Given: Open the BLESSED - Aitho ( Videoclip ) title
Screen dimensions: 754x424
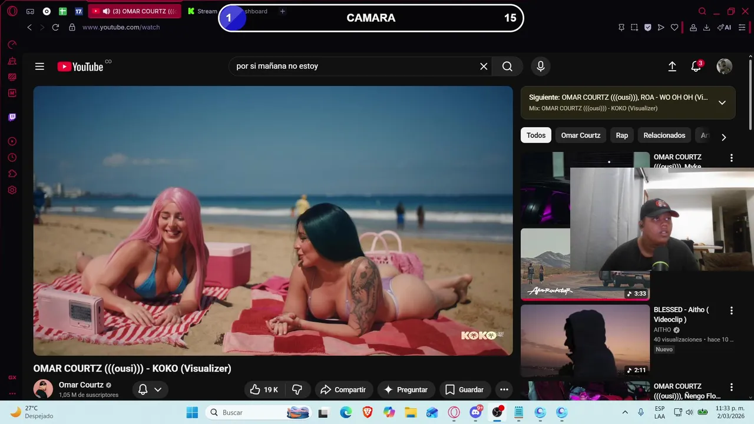Looking at the screenshot, I should pos(681,314).
